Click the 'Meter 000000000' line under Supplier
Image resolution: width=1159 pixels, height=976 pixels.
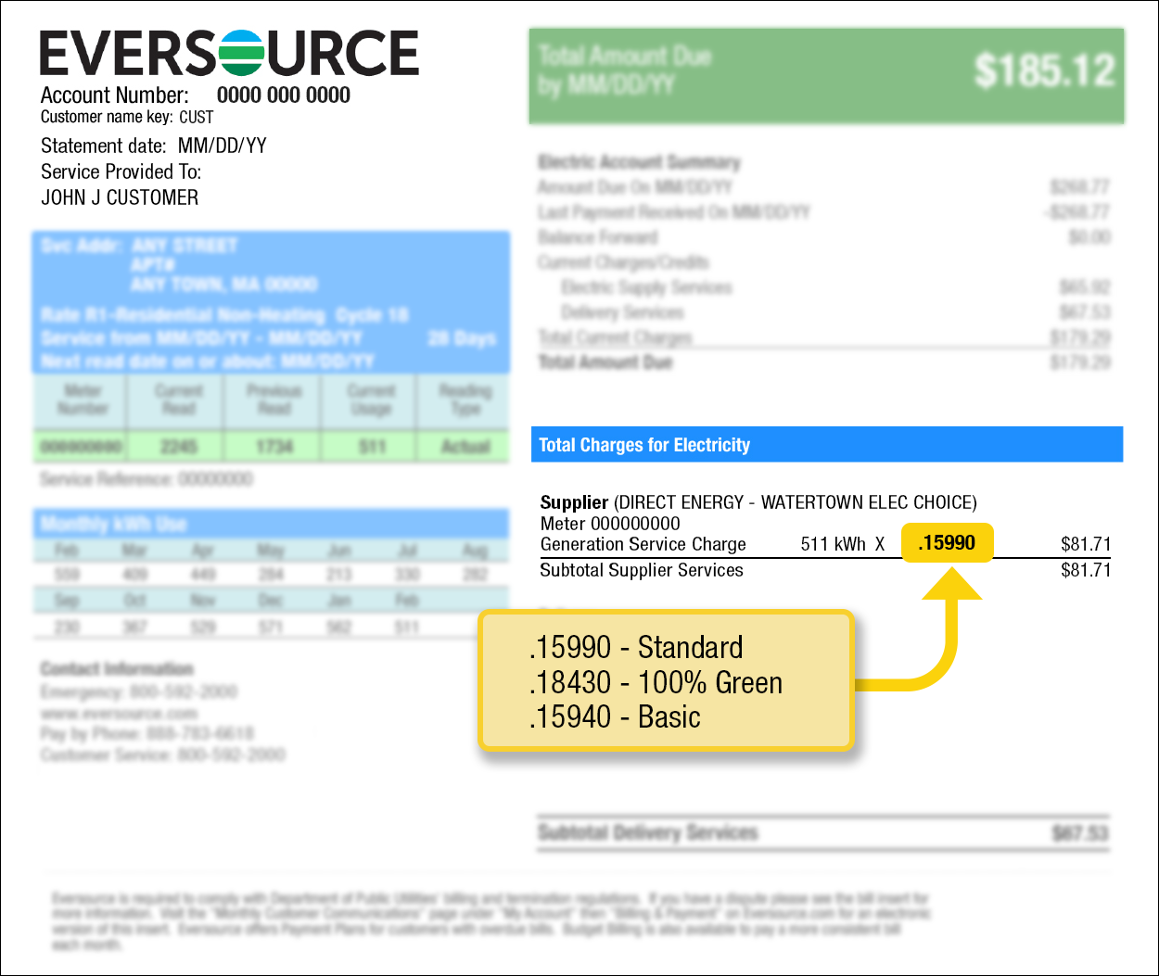coord(610,524)
